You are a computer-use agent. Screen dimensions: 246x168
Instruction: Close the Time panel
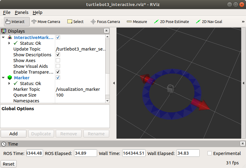click(243, 143)
